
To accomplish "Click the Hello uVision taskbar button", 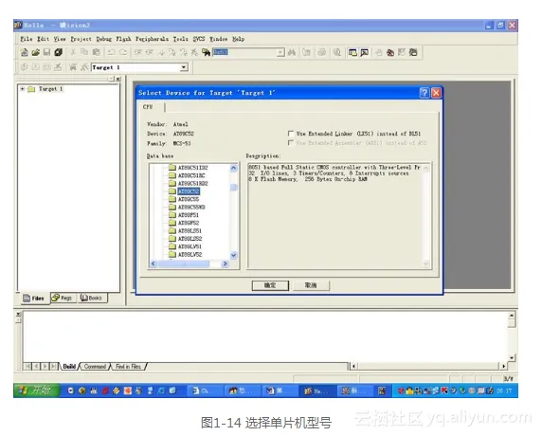I will tap(317, 391).
